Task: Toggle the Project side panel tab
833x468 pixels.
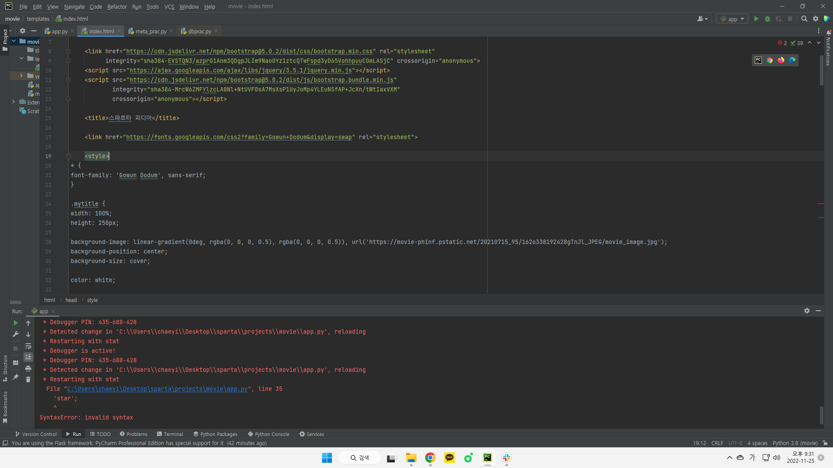Action: tap(5, 40)
